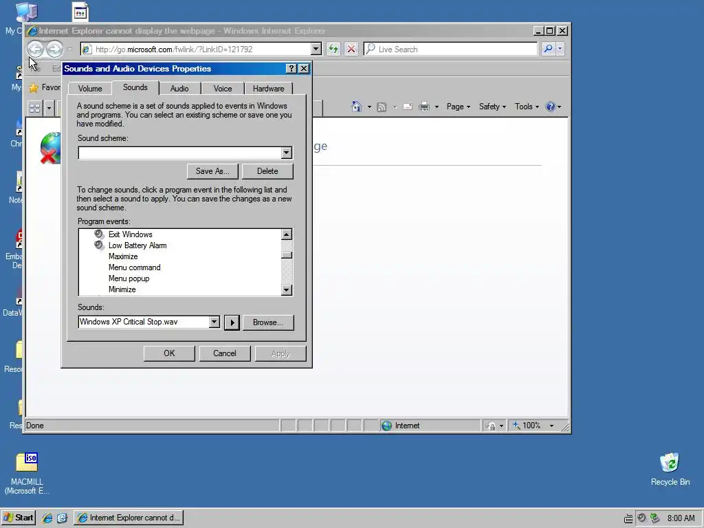Launch Internet Explorer from quick launch
This screenshot has width=704, height=528.
[47, 518]
